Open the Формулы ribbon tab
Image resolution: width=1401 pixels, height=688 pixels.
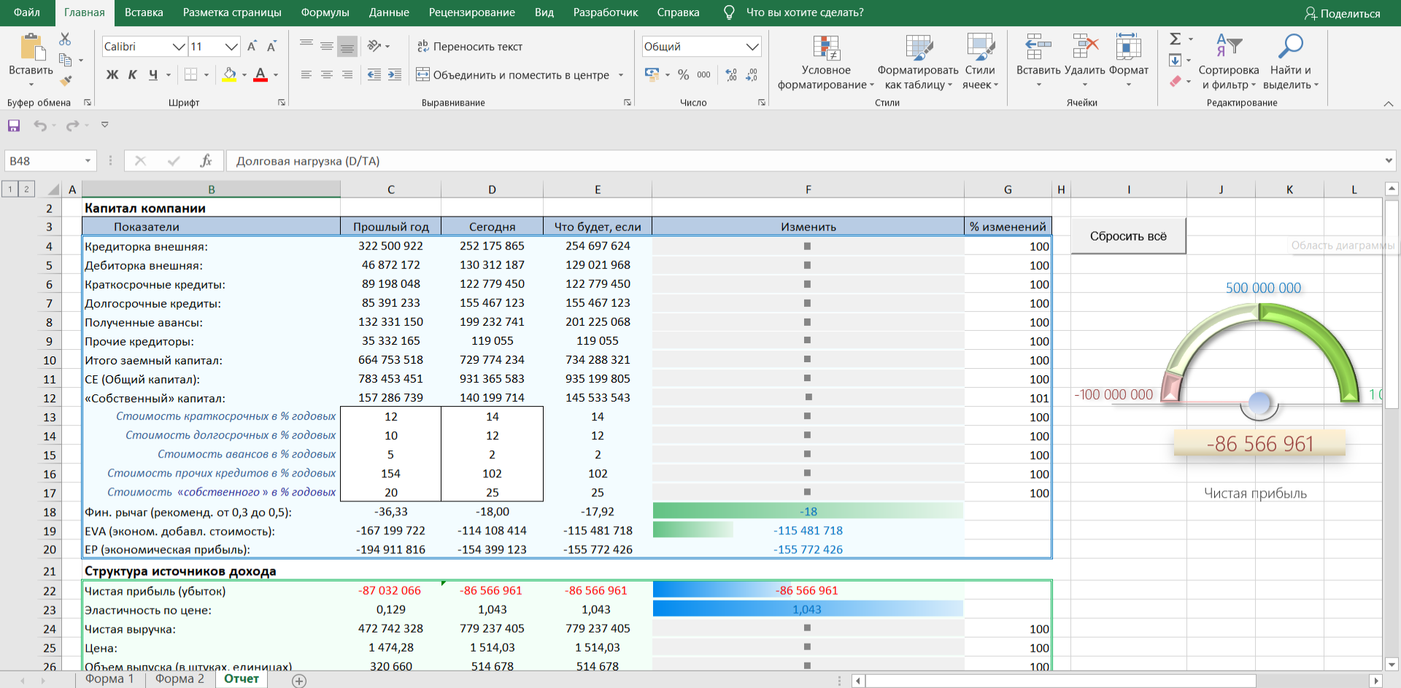click(325, 12)
